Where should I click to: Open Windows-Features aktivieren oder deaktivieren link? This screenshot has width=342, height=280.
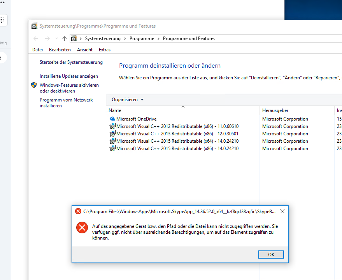[x=69, y=88]
